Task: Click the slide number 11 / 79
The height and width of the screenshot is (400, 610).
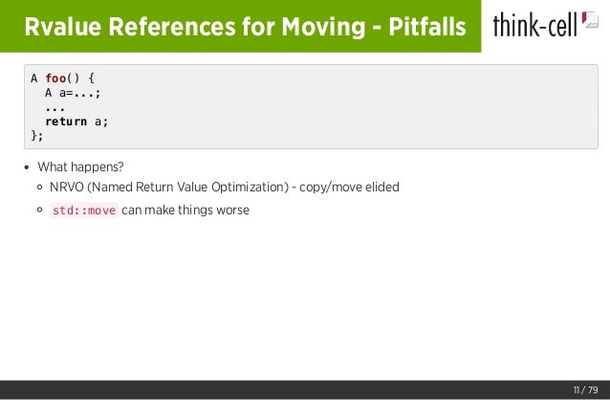Action: pos(585,389)
